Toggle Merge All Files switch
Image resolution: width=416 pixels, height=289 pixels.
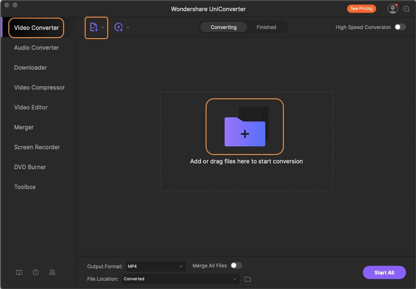[x=236, y=266]
